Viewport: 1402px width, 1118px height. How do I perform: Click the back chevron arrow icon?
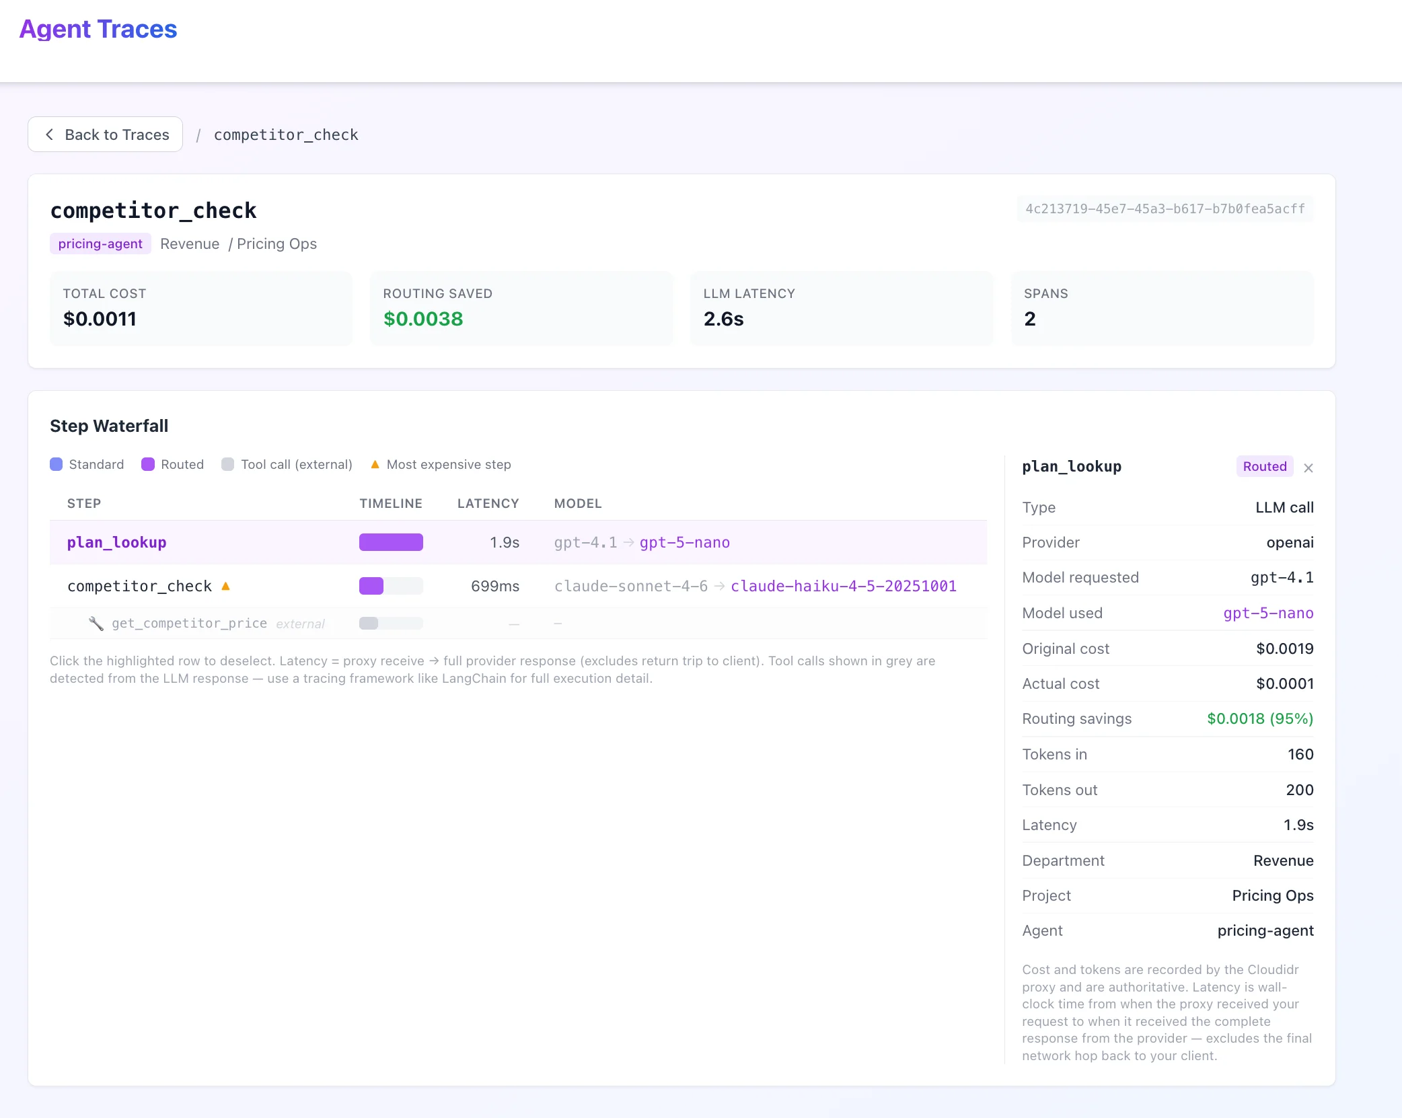(49, 135)
